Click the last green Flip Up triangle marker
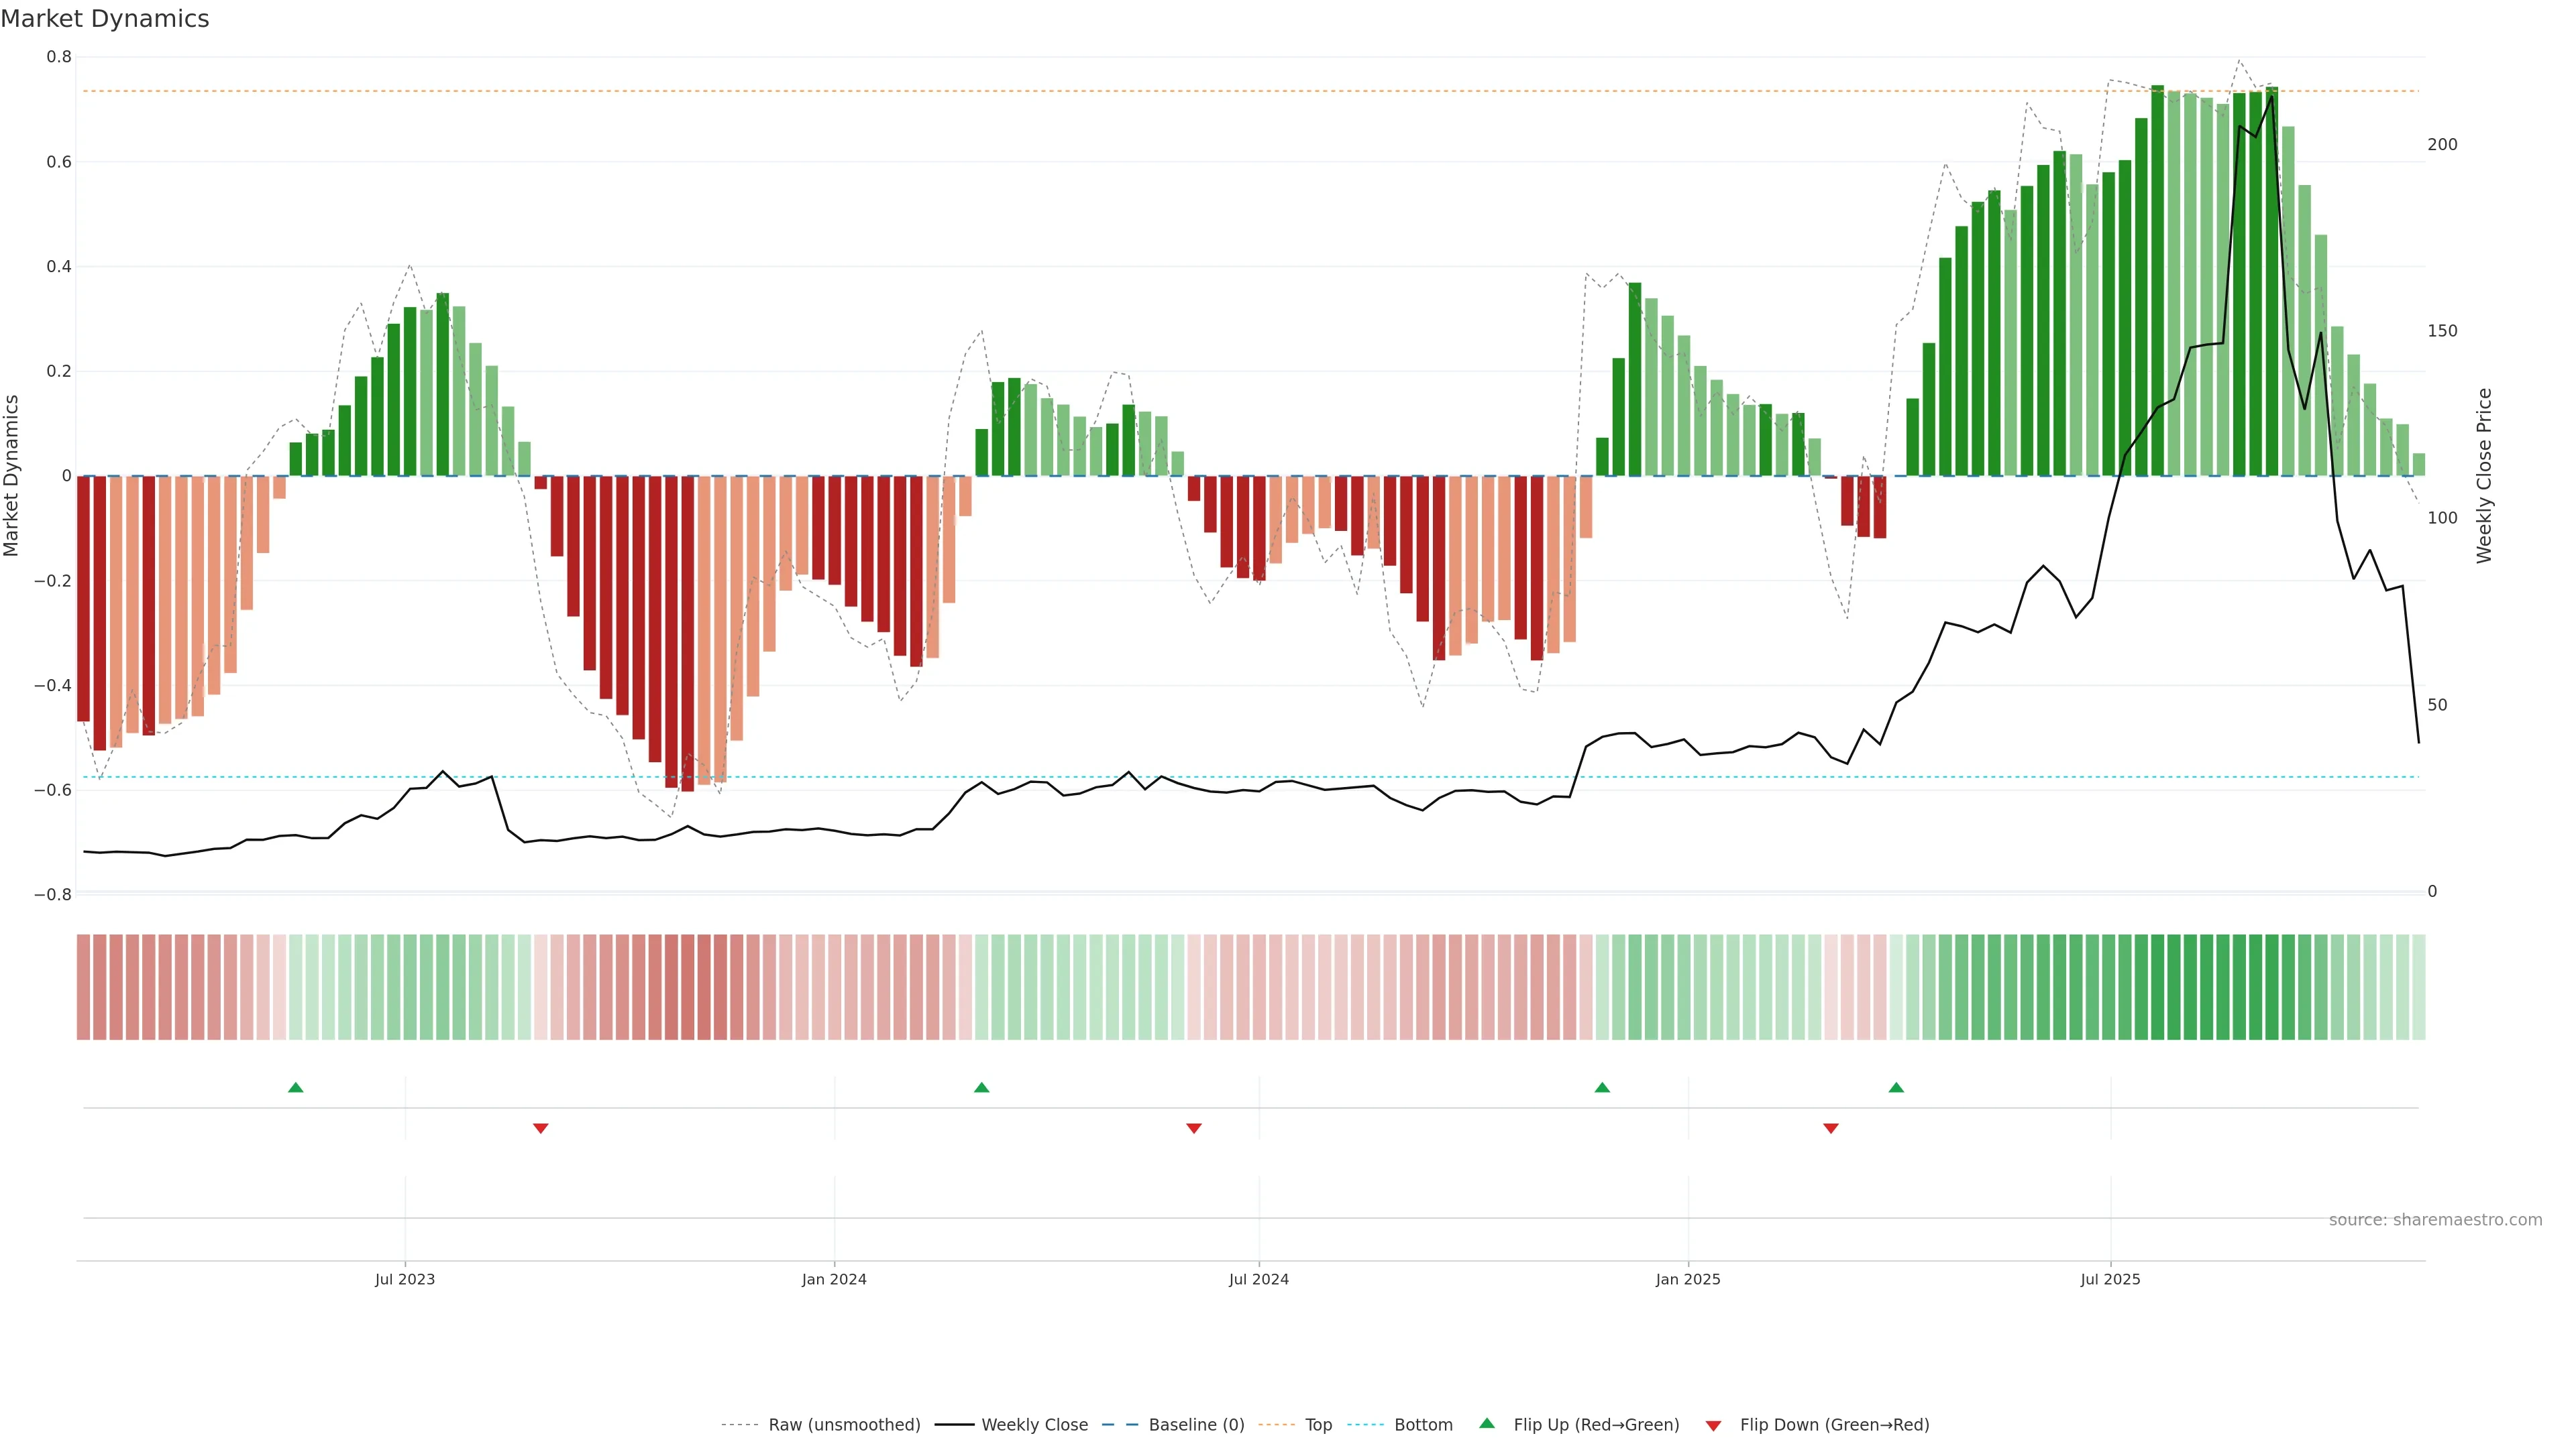 [1896, 1087]
